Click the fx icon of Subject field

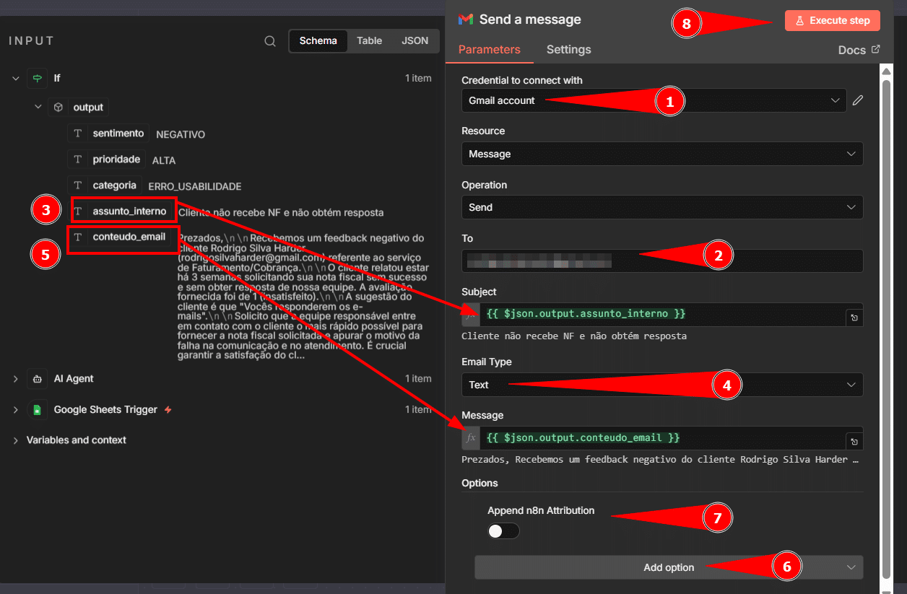(471, 315)
